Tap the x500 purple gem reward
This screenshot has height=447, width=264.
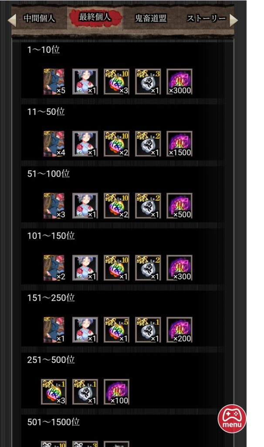(x=179, y=206)
